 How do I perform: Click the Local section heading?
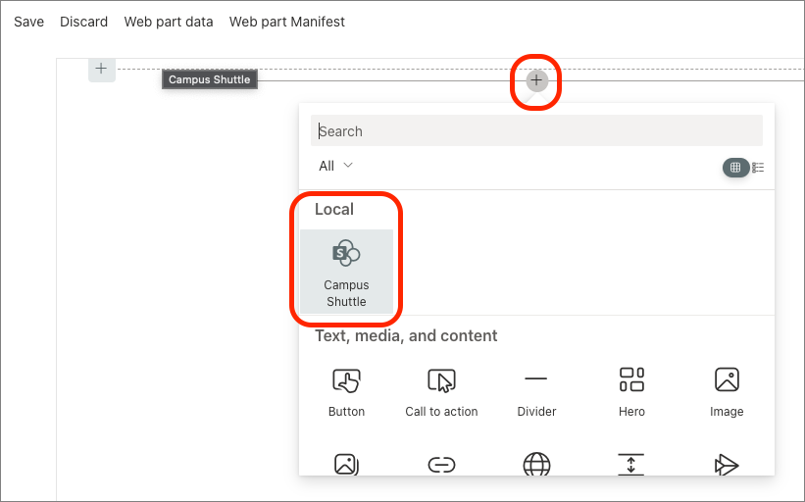coord(334,210)
